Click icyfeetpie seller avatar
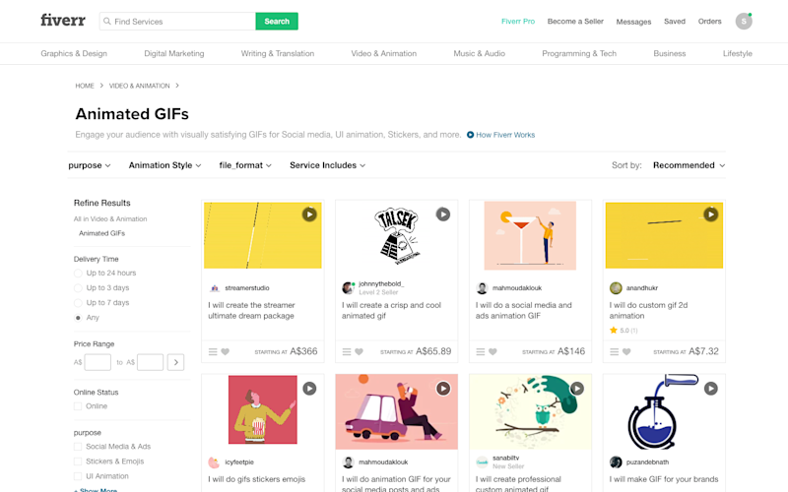Image resolution: width=788 pixels, height=492 pixels. [215, 461]
